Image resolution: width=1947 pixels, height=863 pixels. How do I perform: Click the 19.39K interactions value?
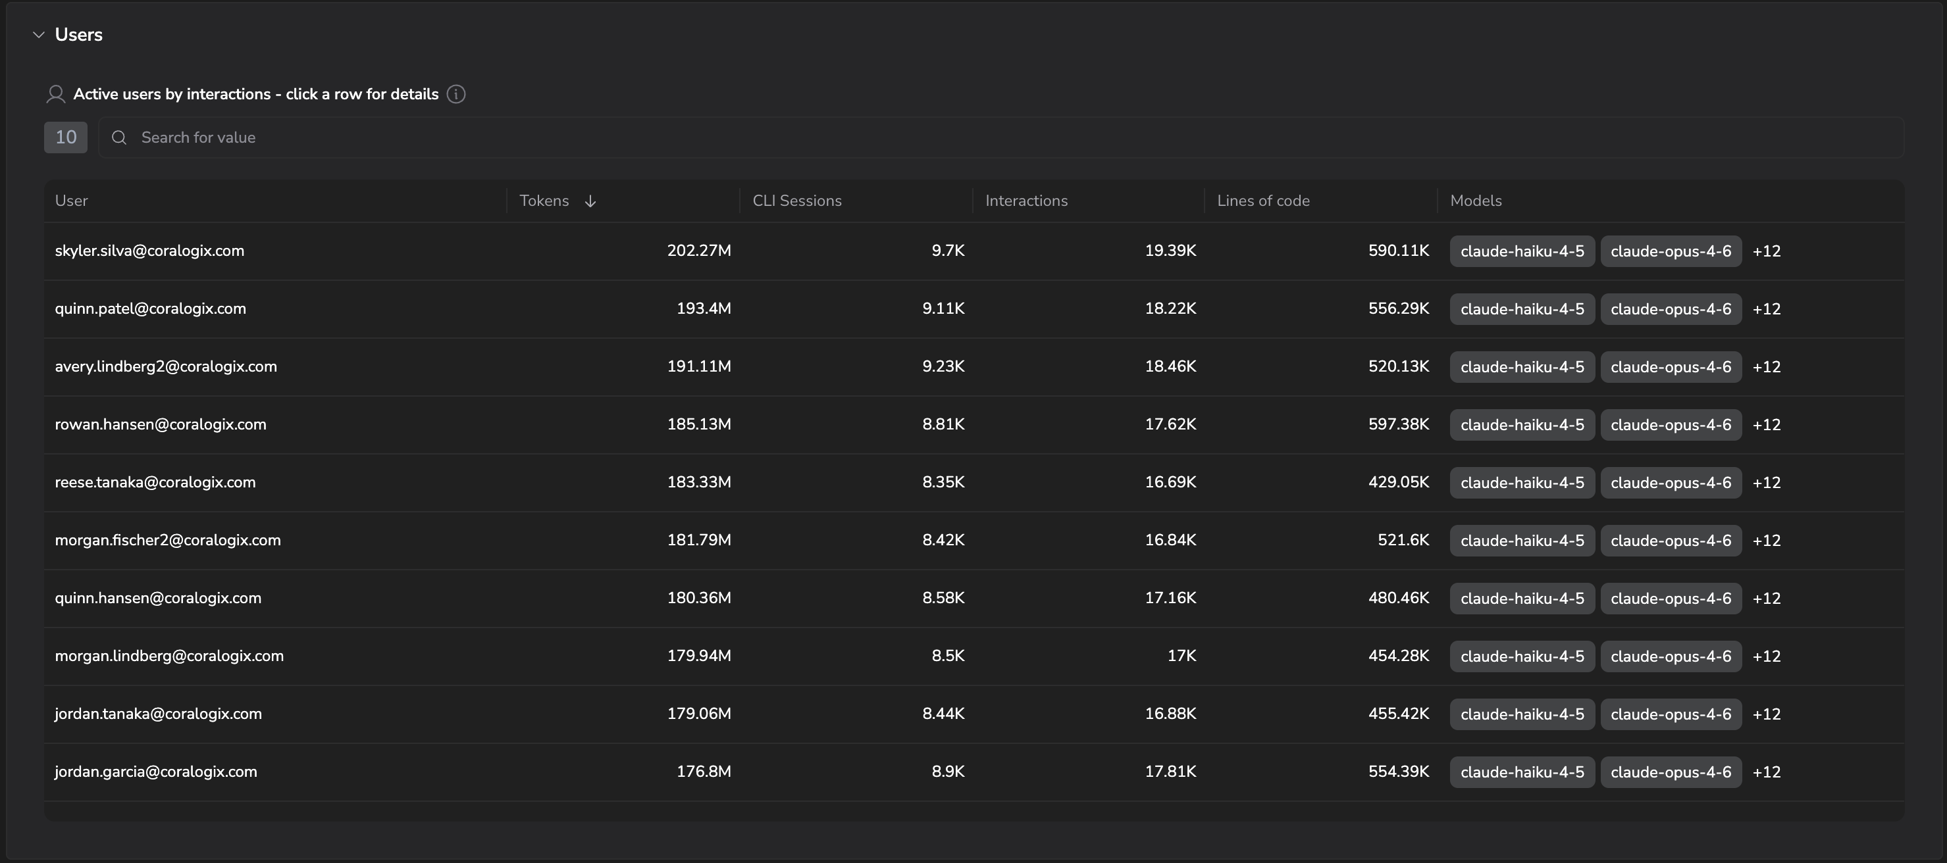pos(1171,251)
